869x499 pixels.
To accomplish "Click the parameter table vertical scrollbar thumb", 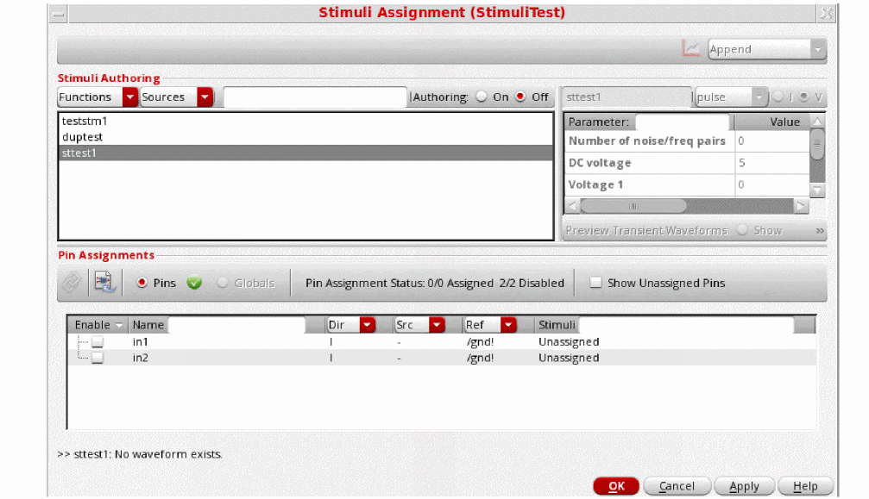I will [817, 145].
